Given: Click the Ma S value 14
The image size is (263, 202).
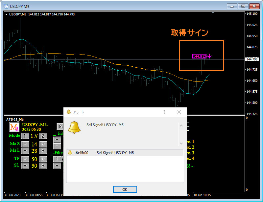Looking at the screenshot, I should tap(34, 144).
